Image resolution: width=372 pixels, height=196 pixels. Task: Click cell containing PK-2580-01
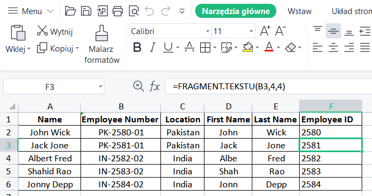[121, 132]
